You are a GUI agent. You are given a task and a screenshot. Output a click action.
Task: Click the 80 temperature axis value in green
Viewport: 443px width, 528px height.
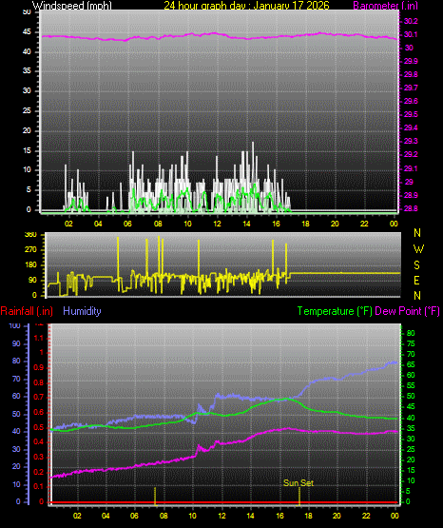[x=411, y=333]
